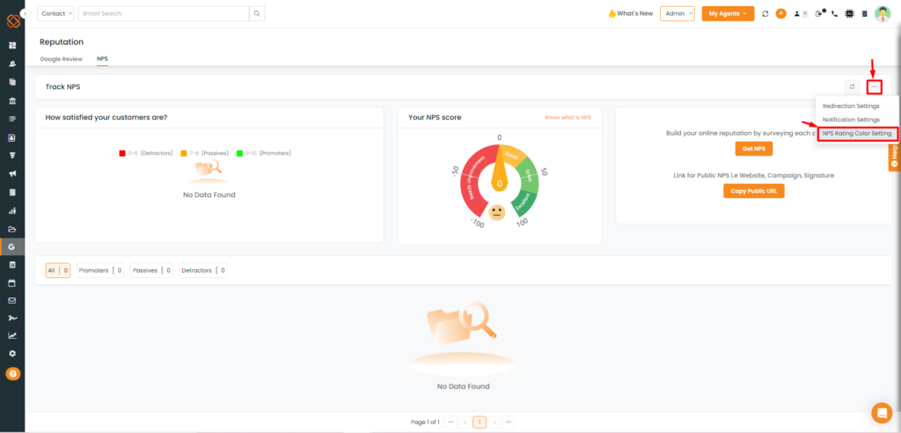Screen dimensions: 901x433
Task: Expand the sidebar with the arrow toggle
Action: (24, 12)
